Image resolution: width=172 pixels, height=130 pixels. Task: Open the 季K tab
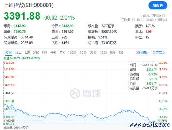53,52
